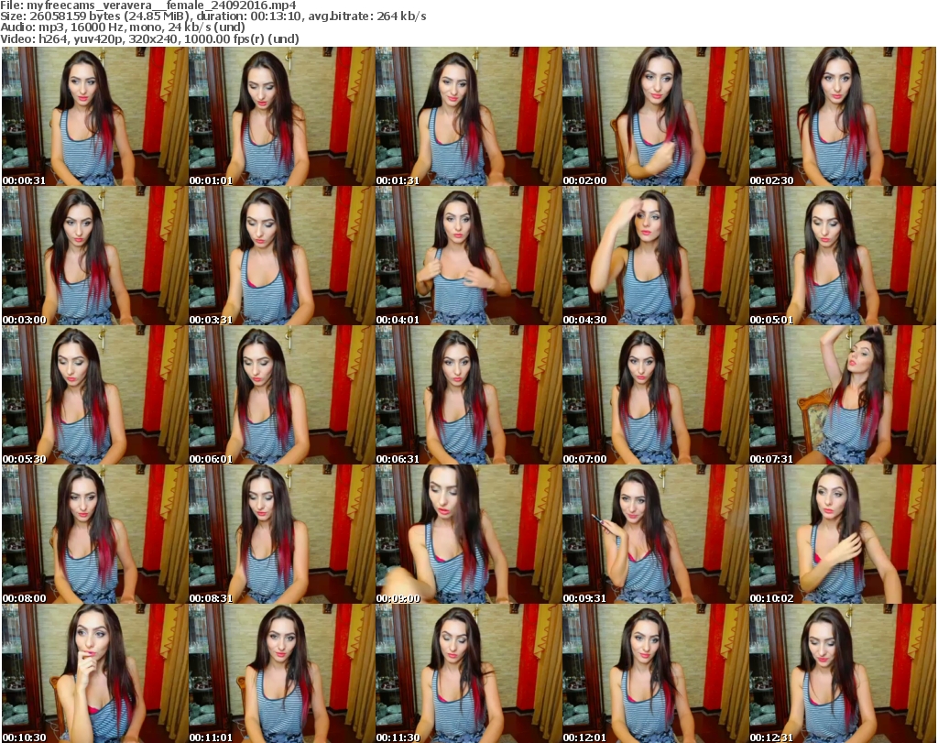938x743 pixels.
Task: Select the thumbnail timestamped 00:01:31
Action: (x=468, y=116)
